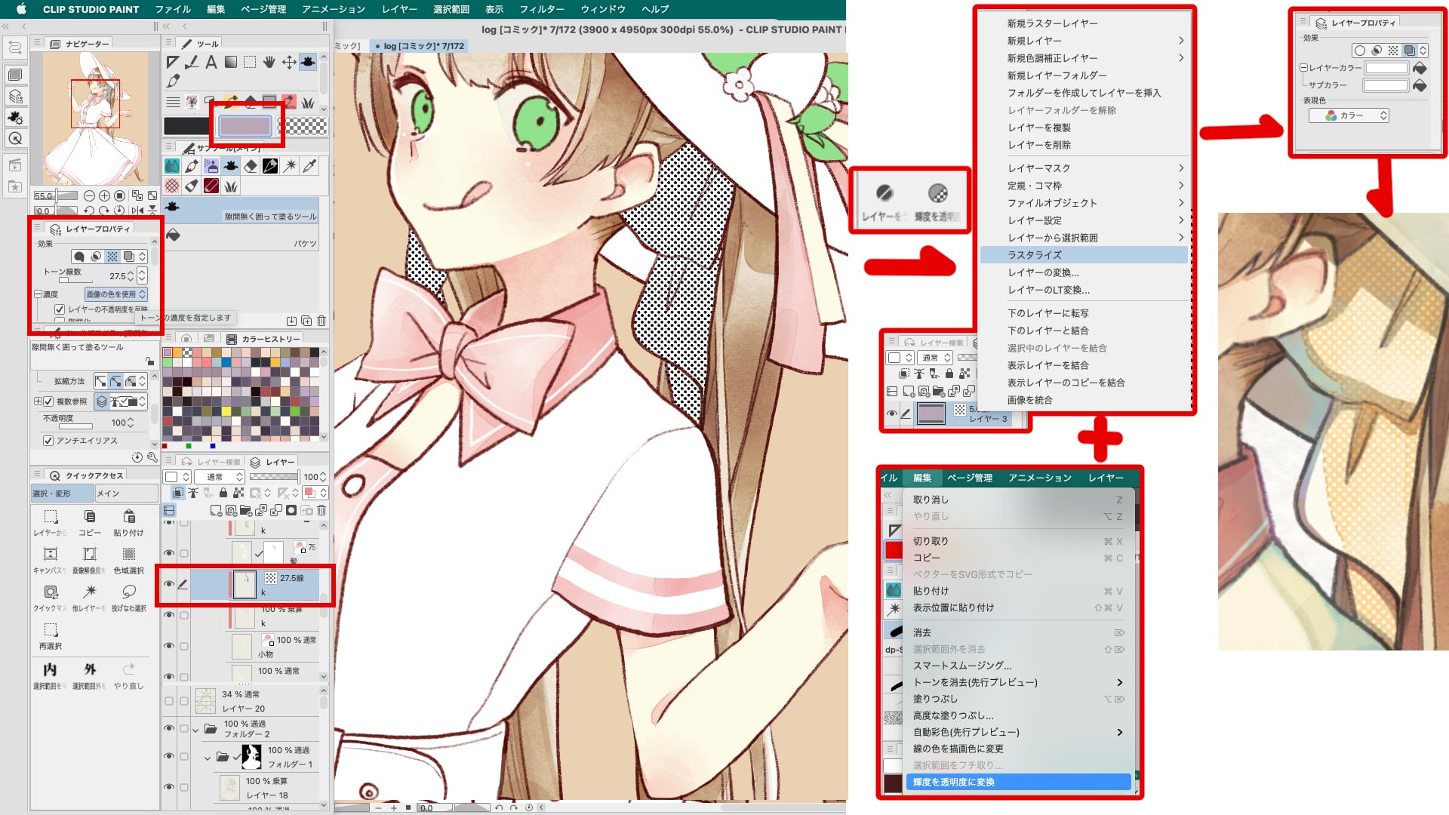The width and height of the screenshot is (1449, 815).
Task: Select the バケツ sub tool
Action: click(x=241, y=238)
